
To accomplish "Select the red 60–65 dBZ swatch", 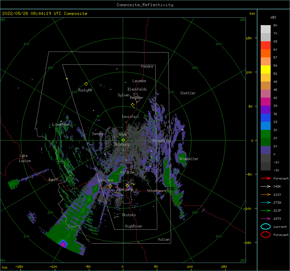I will 266,45.
